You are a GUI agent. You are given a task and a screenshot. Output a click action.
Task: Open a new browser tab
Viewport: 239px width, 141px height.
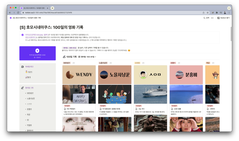[52, 8]
